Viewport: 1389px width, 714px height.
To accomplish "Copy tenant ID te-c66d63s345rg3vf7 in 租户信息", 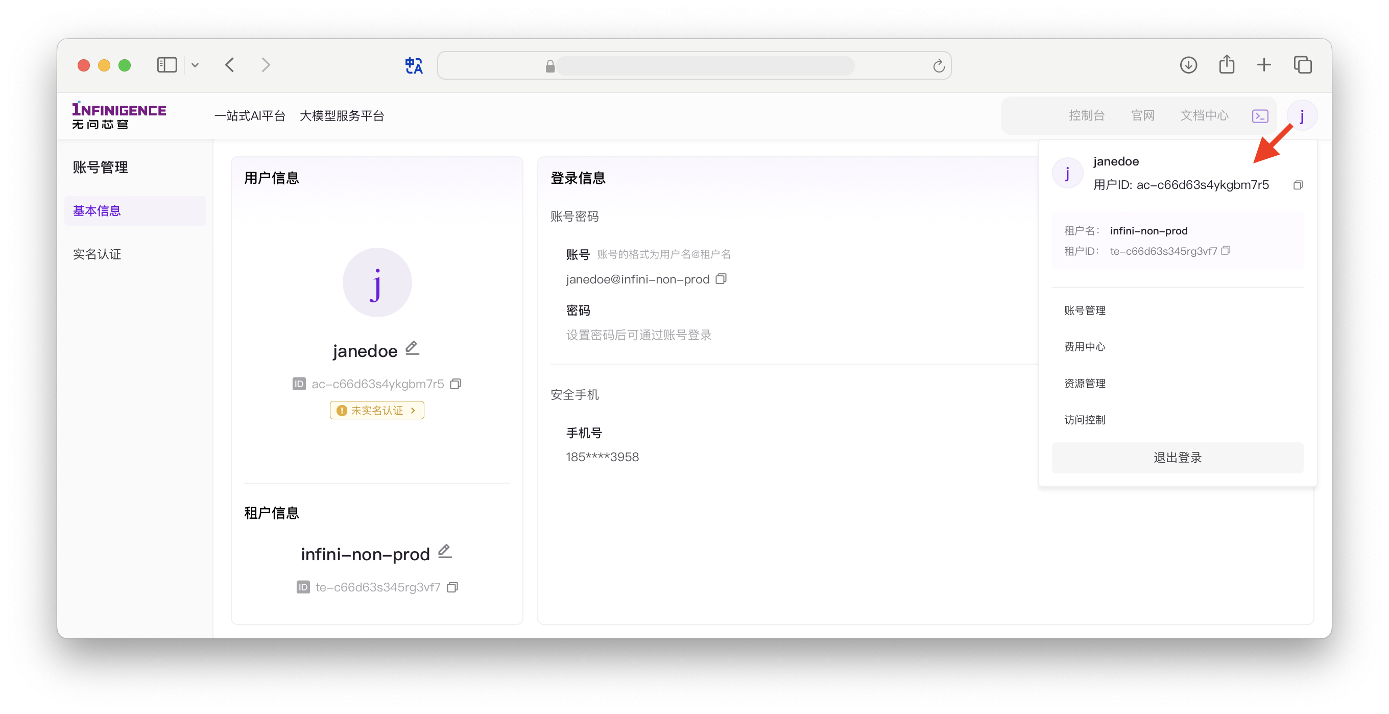I will coord(453,587).
